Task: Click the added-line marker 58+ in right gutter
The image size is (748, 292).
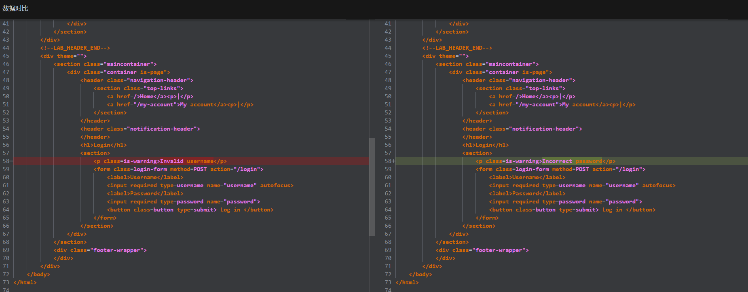Action: 390,161
